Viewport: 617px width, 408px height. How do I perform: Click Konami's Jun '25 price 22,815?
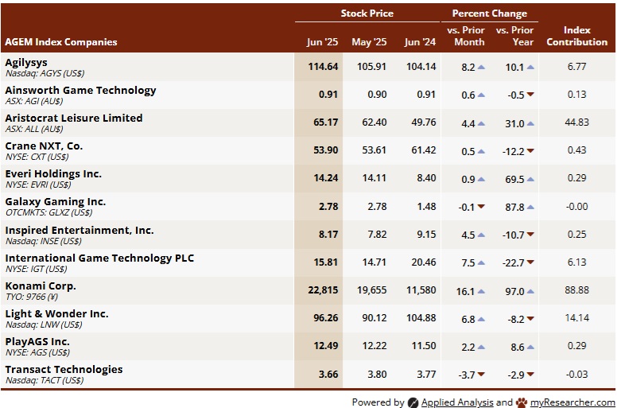(x=323, y=290)
